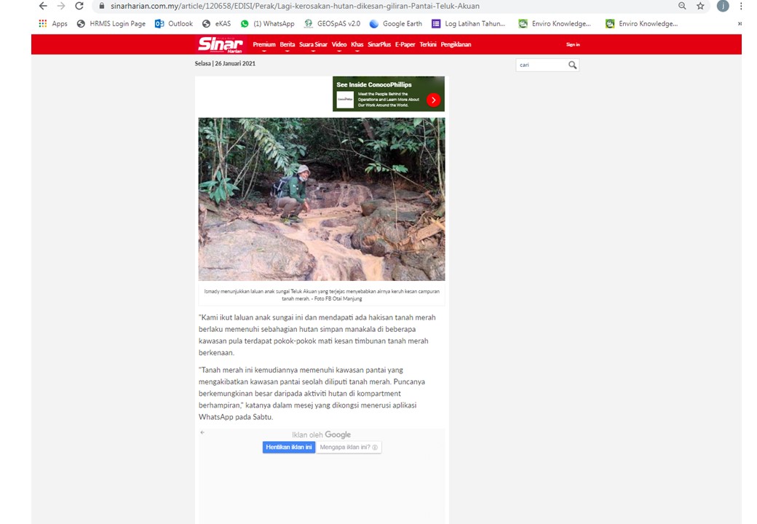
Task: Open the Terkini menu item
Action: click(428, 44)
